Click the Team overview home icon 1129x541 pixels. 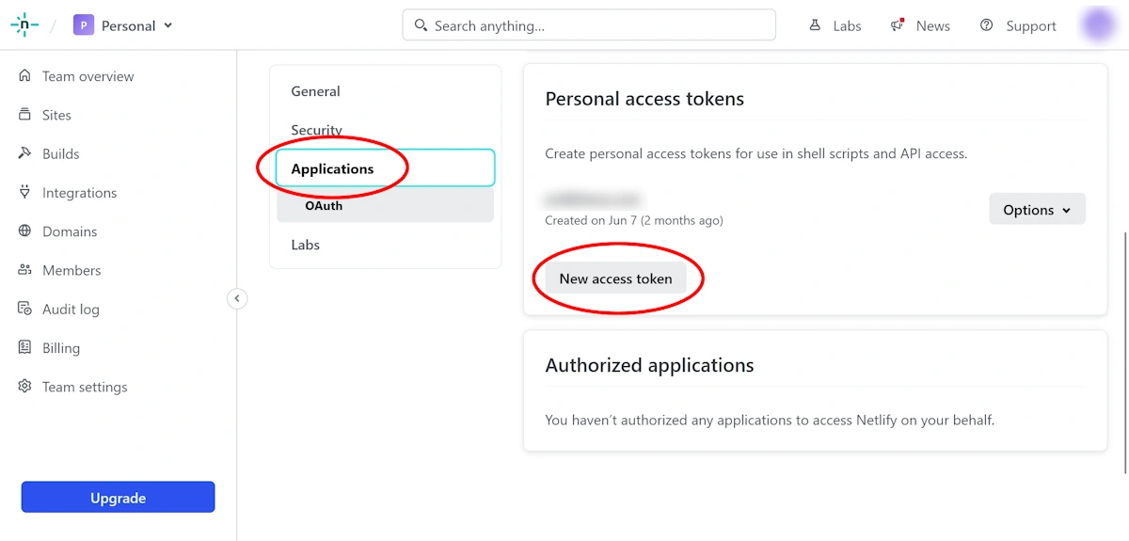24,76
